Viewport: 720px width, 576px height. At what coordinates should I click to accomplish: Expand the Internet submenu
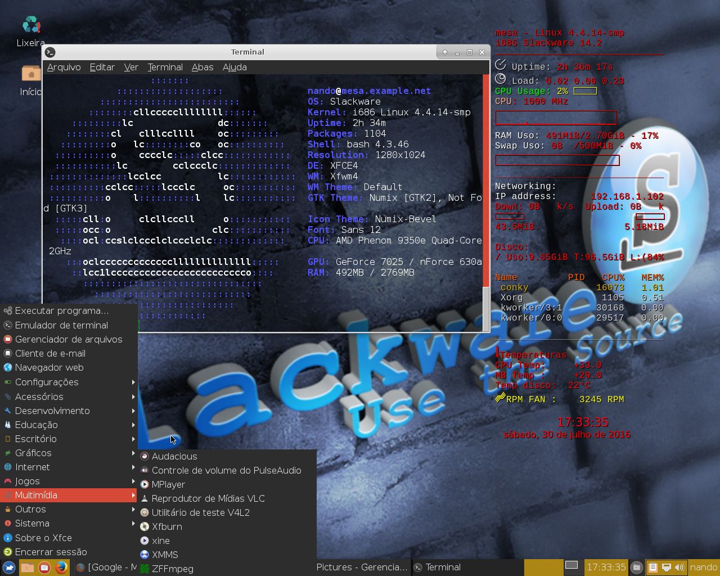(x=69, y=467)
